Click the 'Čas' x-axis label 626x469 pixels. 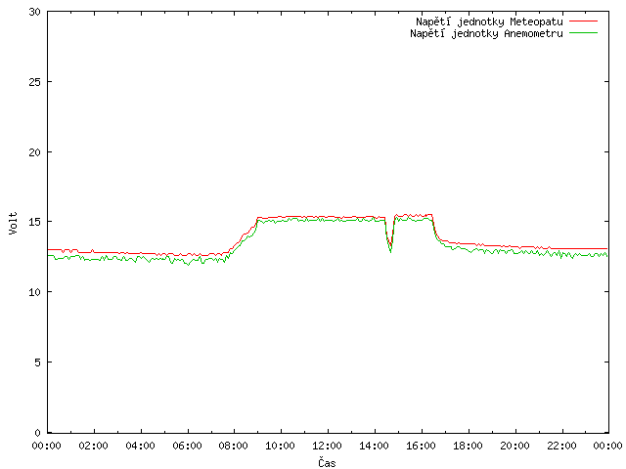coord(327,462)
